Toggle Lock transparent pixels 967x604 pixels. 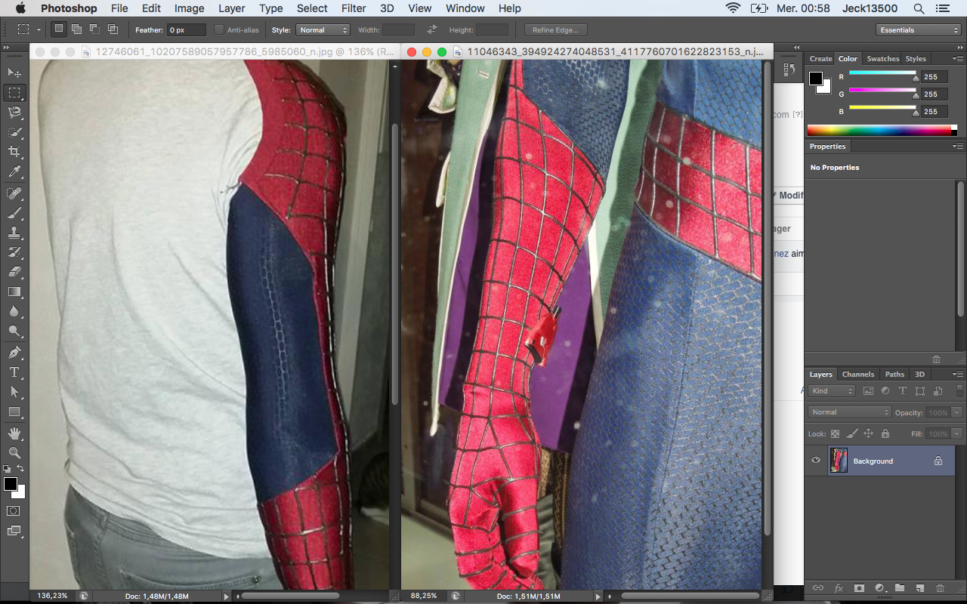click(x=835, y=434)
